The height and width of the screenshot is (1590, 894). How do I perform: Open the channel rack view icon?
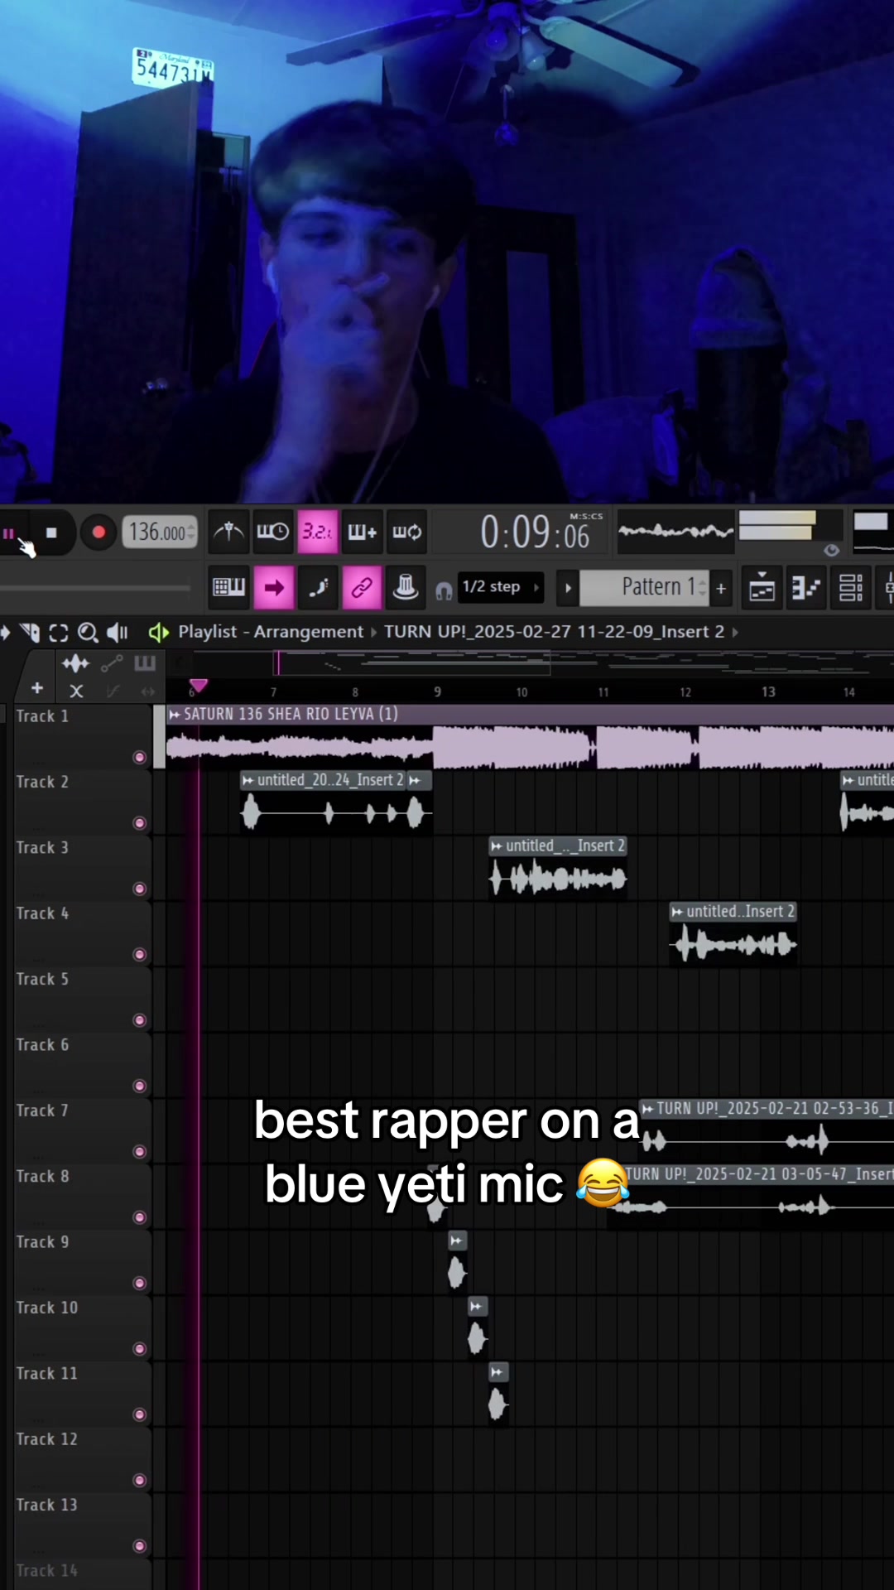pyautogui.click(x=851, y=588)
